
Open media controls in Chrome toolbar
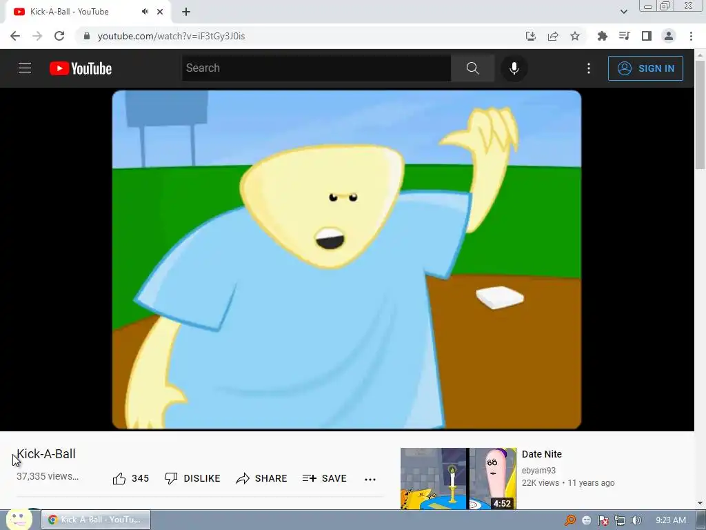click(624, 36)
